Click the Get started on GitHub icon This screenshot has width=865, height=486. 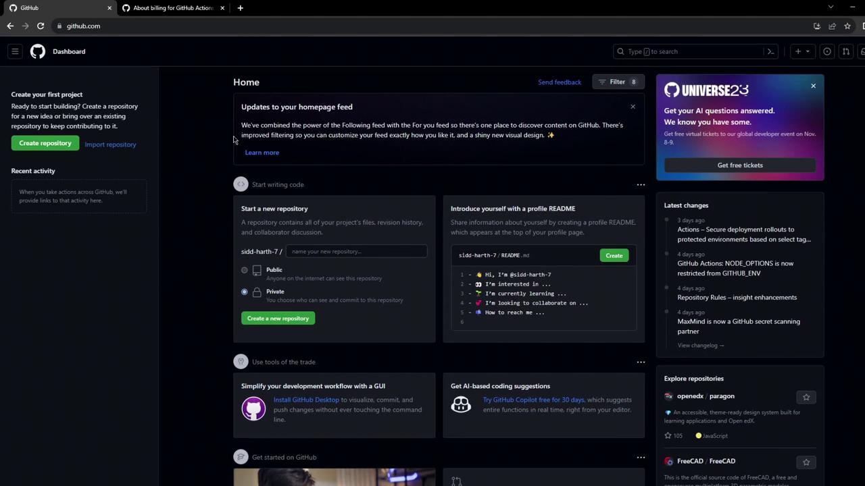click(x=241, y=457)
